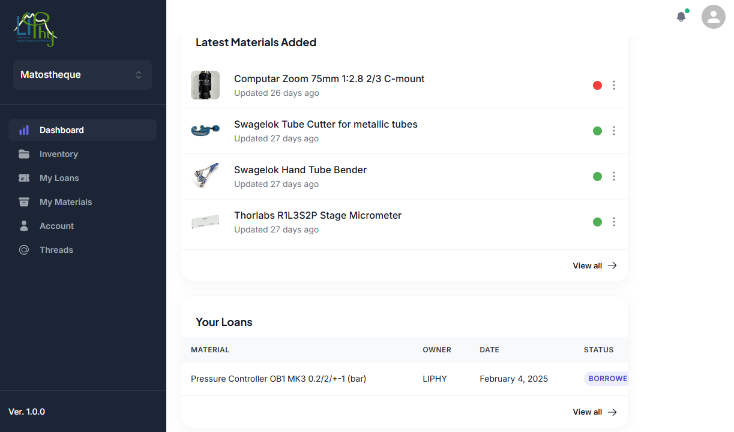This screenshot has width=734, height=432.
Task: Click View all under Latest Materials Added
Action: (x=594, y=265)
